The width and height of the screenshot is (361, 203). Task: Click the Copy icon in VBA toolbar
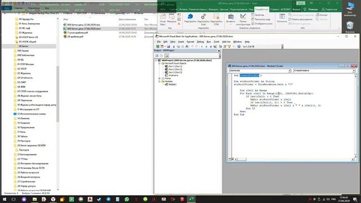(x=178, y=46)
